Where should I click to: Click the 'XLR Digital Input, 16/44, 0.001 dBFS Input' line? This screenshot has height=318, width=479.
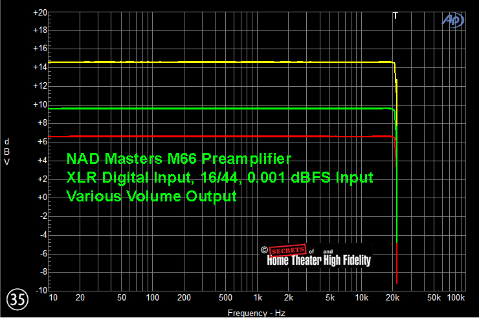tap(219, 177)
